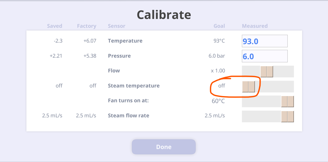Click Steam flow rate track left of handle
The height and width of the screenshot is (162, 328).
click(x=261, y=117)
